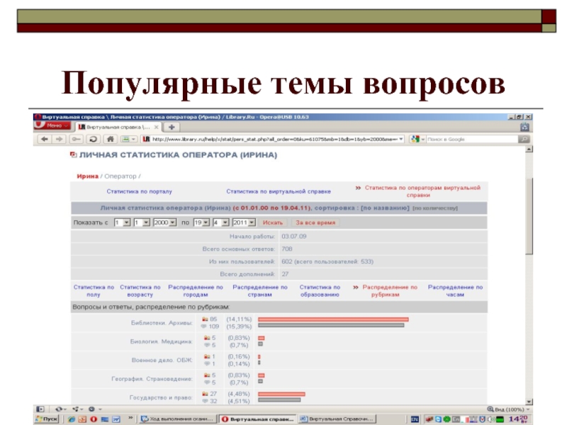
Task: Close the Виртуальная справка tab
Action: (x=156, y=127)
